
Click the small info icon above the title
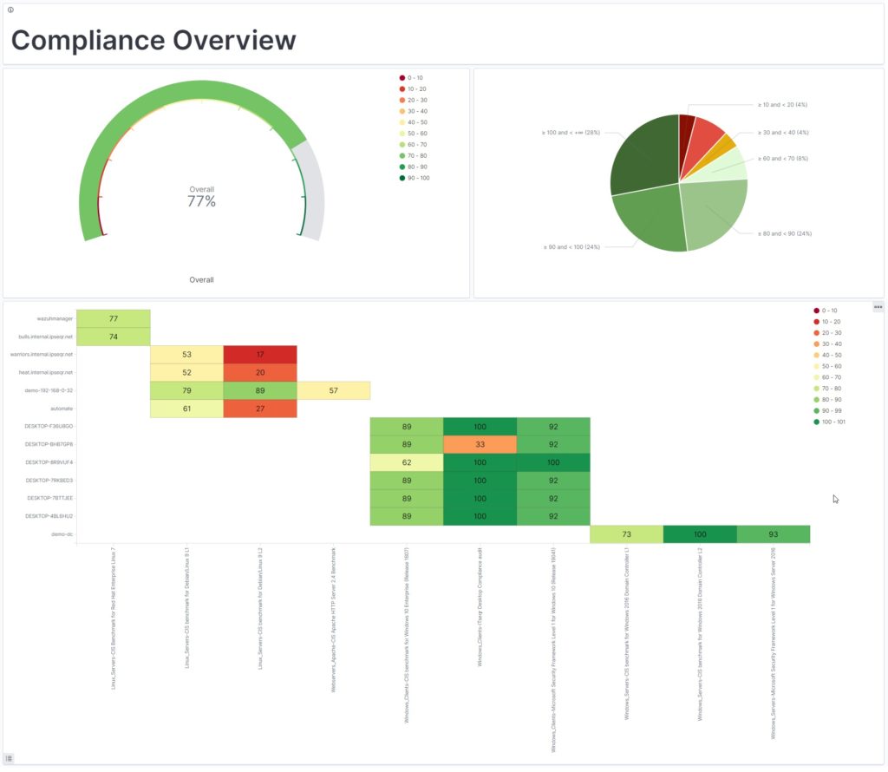(10, 10)
